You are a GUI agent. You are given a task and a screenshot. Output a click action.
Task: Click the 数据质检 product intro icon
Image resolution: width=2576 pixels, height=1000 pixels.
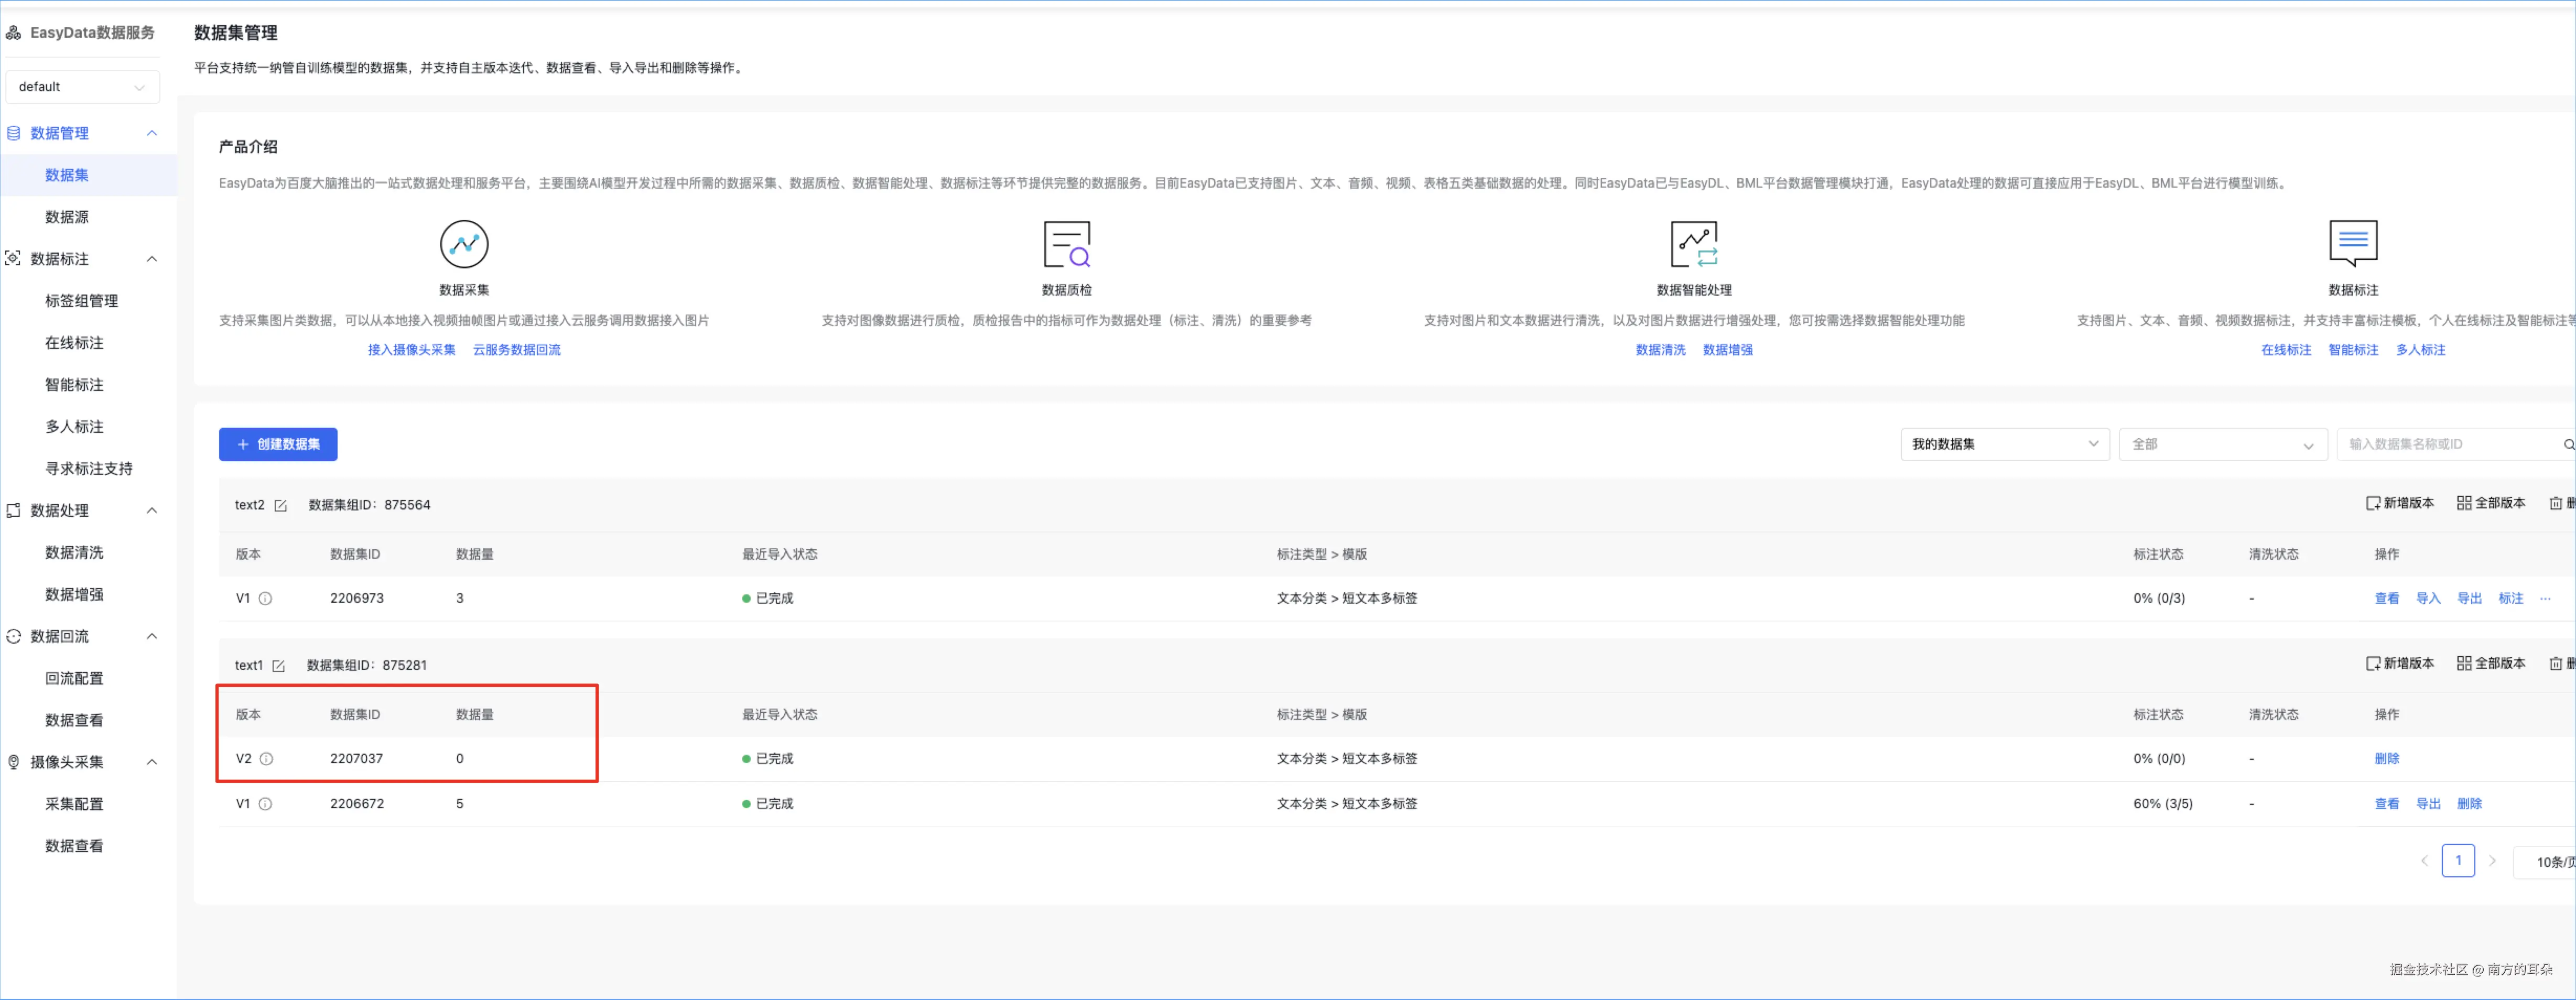(x=1066, y=244)
